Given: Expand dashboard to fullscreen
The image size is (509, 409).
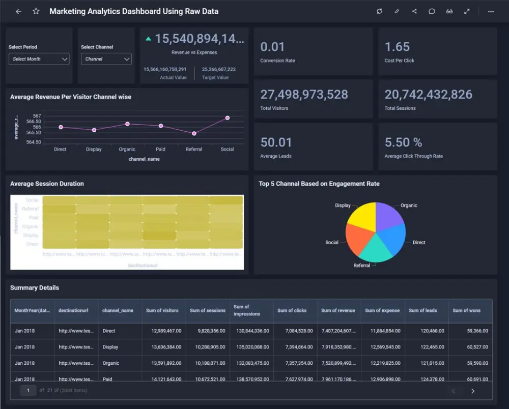Looking at the screenshot, I should click(467, 11).
